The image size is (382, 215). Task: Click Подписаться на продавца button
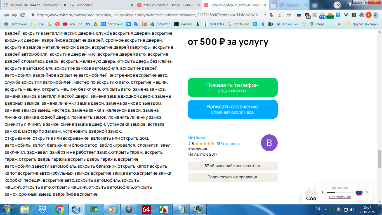click(x=233, y=177)
